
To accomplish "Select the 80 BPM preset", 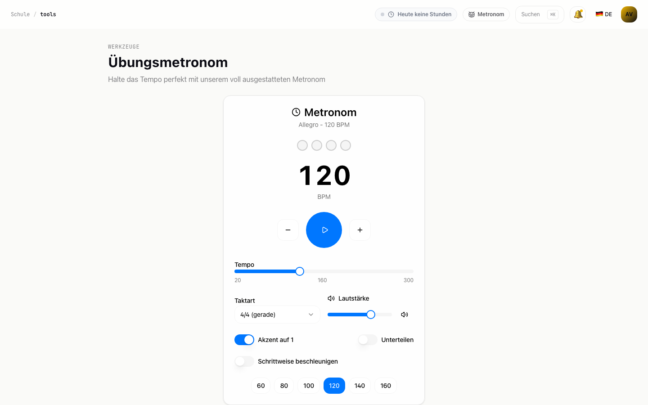I will tap(284, 386).
